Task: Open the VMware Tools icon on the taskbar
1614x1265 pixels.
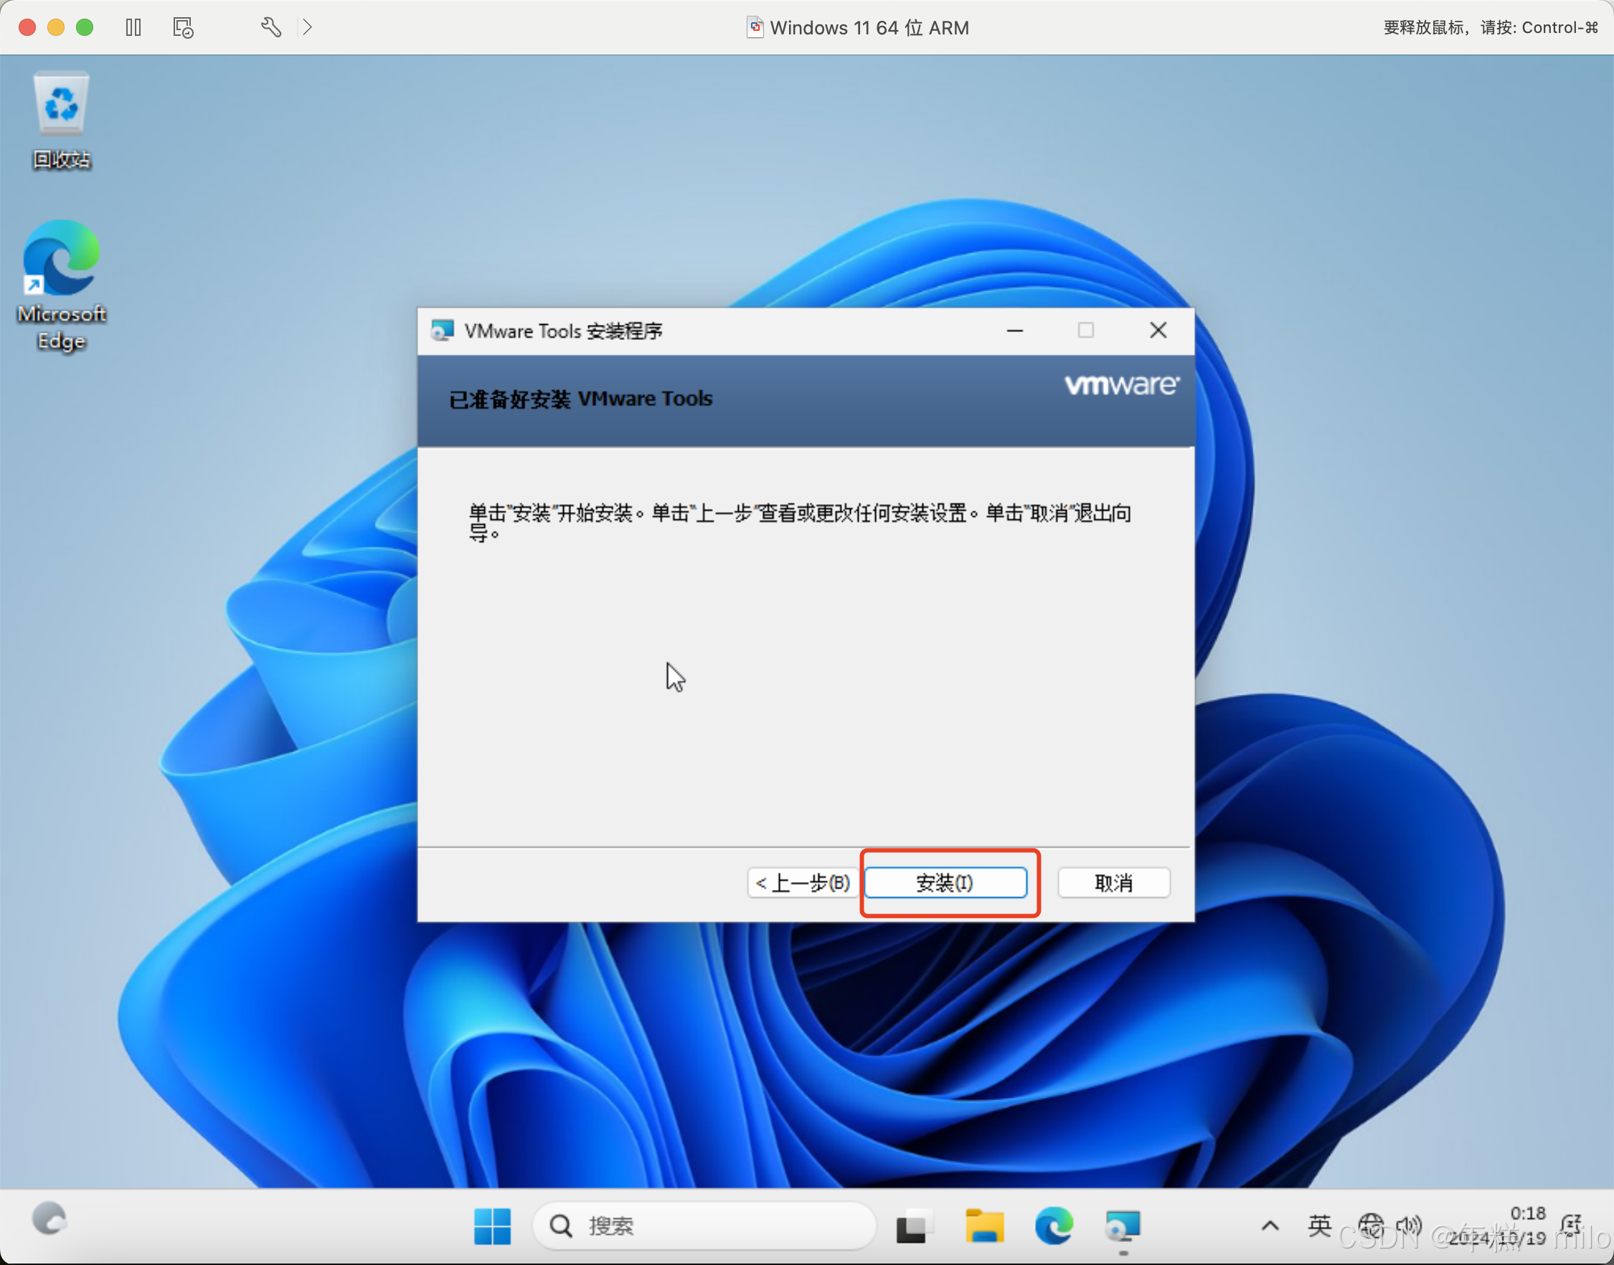Action: 1123,1226
